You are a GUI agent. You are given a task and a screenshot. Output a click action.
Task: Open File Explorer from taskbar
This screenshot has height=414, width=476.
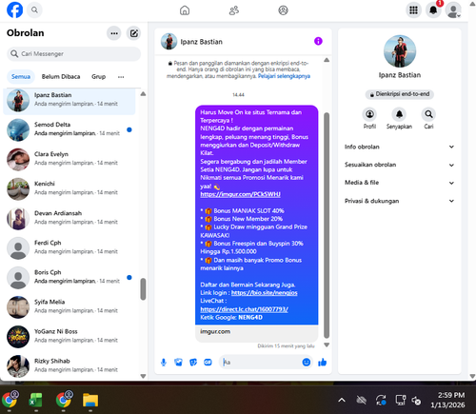[90, 401]
